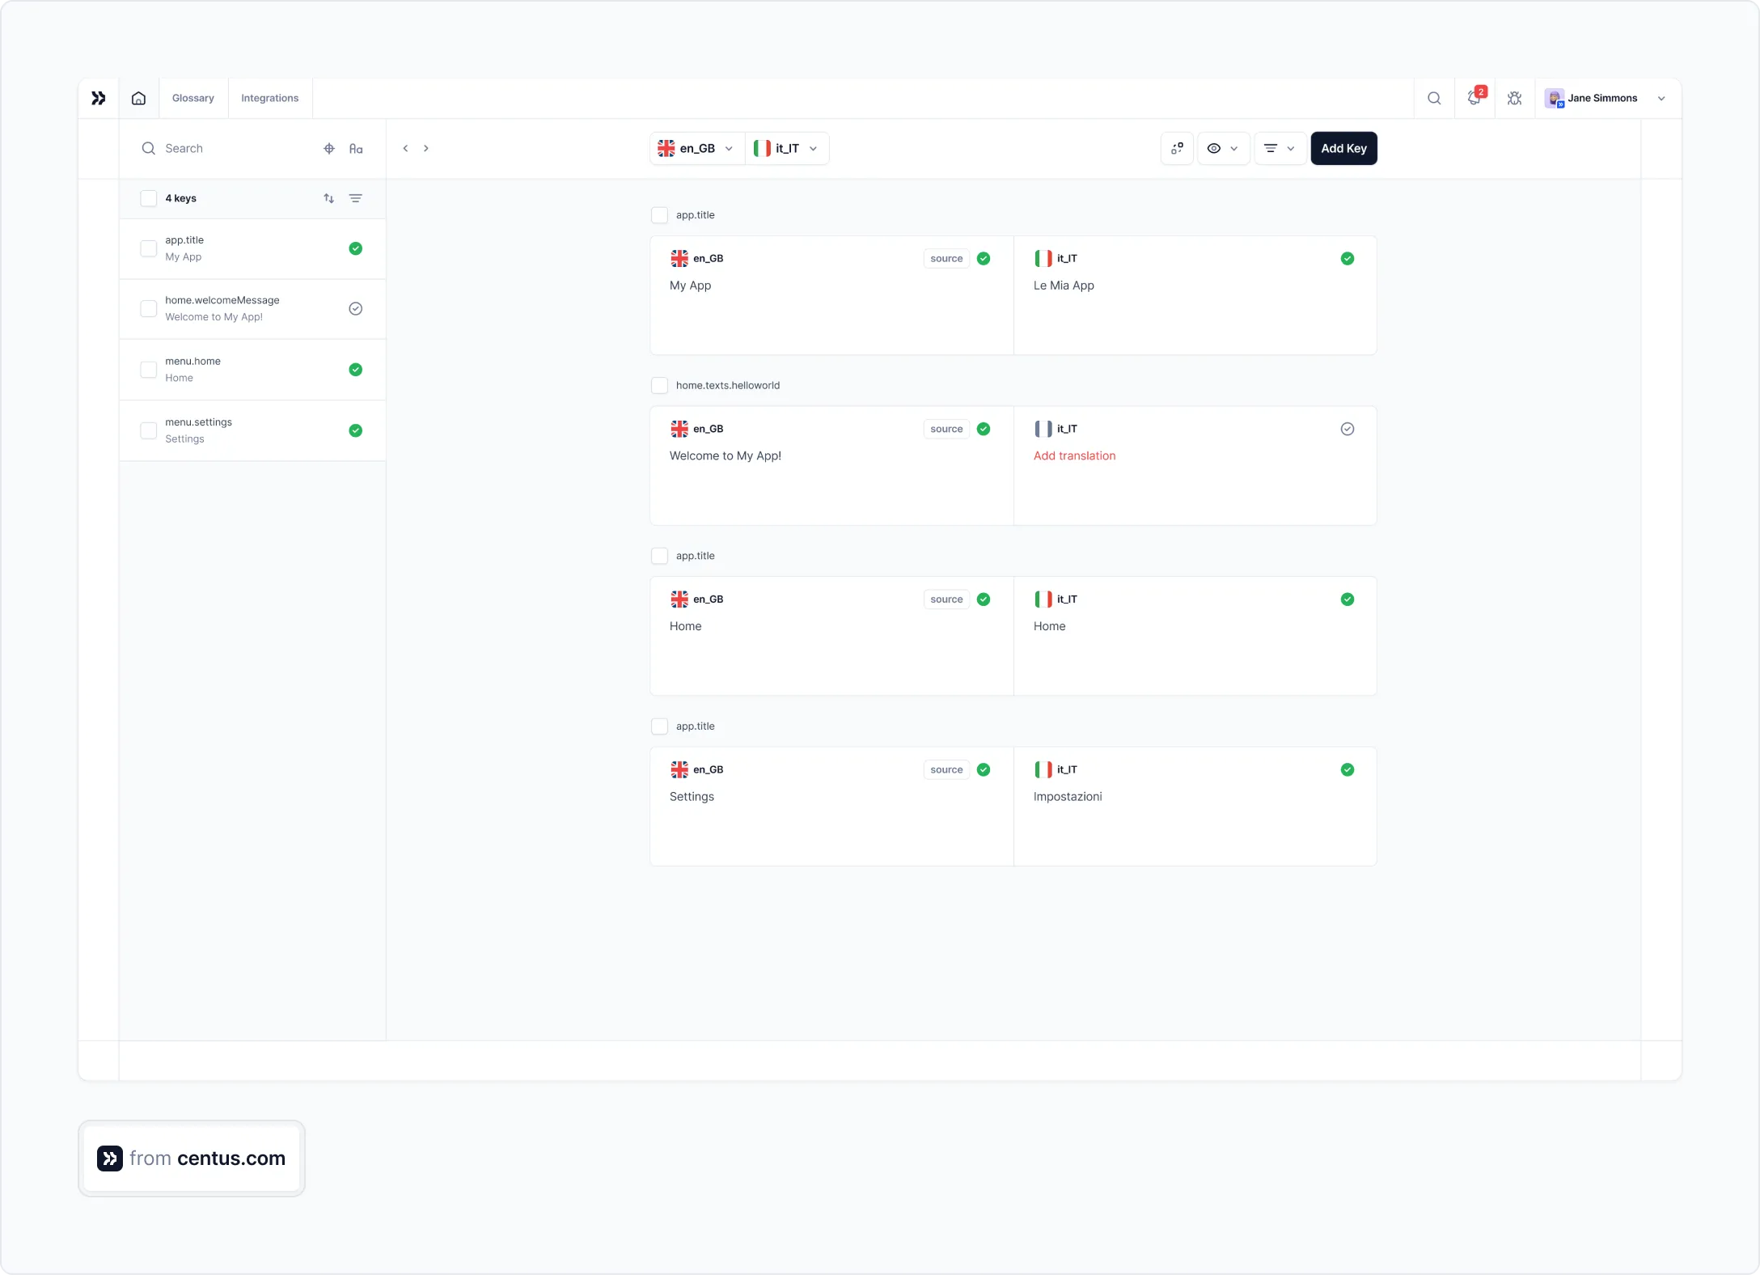This screenshot has height=1275, width=1760.
Task: Click filter lines icon in keys header
Action: tap(356, 198)
